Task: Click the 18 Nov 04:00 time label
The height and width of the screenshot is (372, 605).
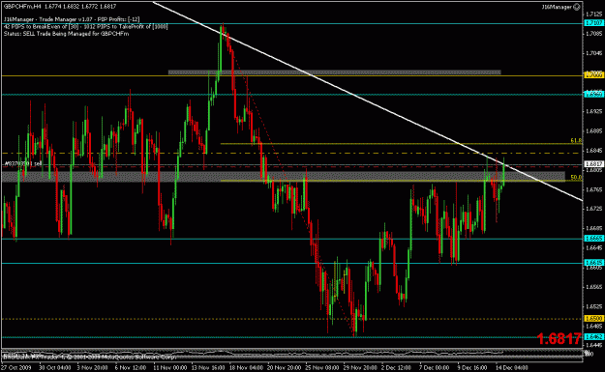Action: click(x=246, y=367)
